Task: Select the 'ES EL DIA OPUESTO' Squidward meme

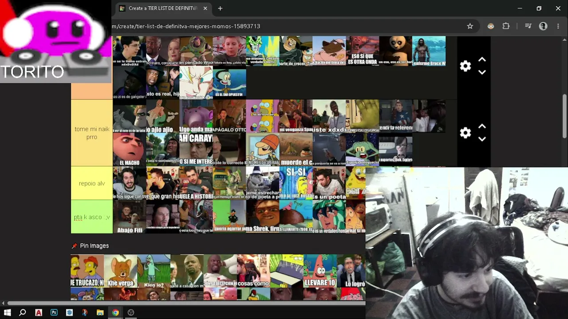Action: pos(229,83)
